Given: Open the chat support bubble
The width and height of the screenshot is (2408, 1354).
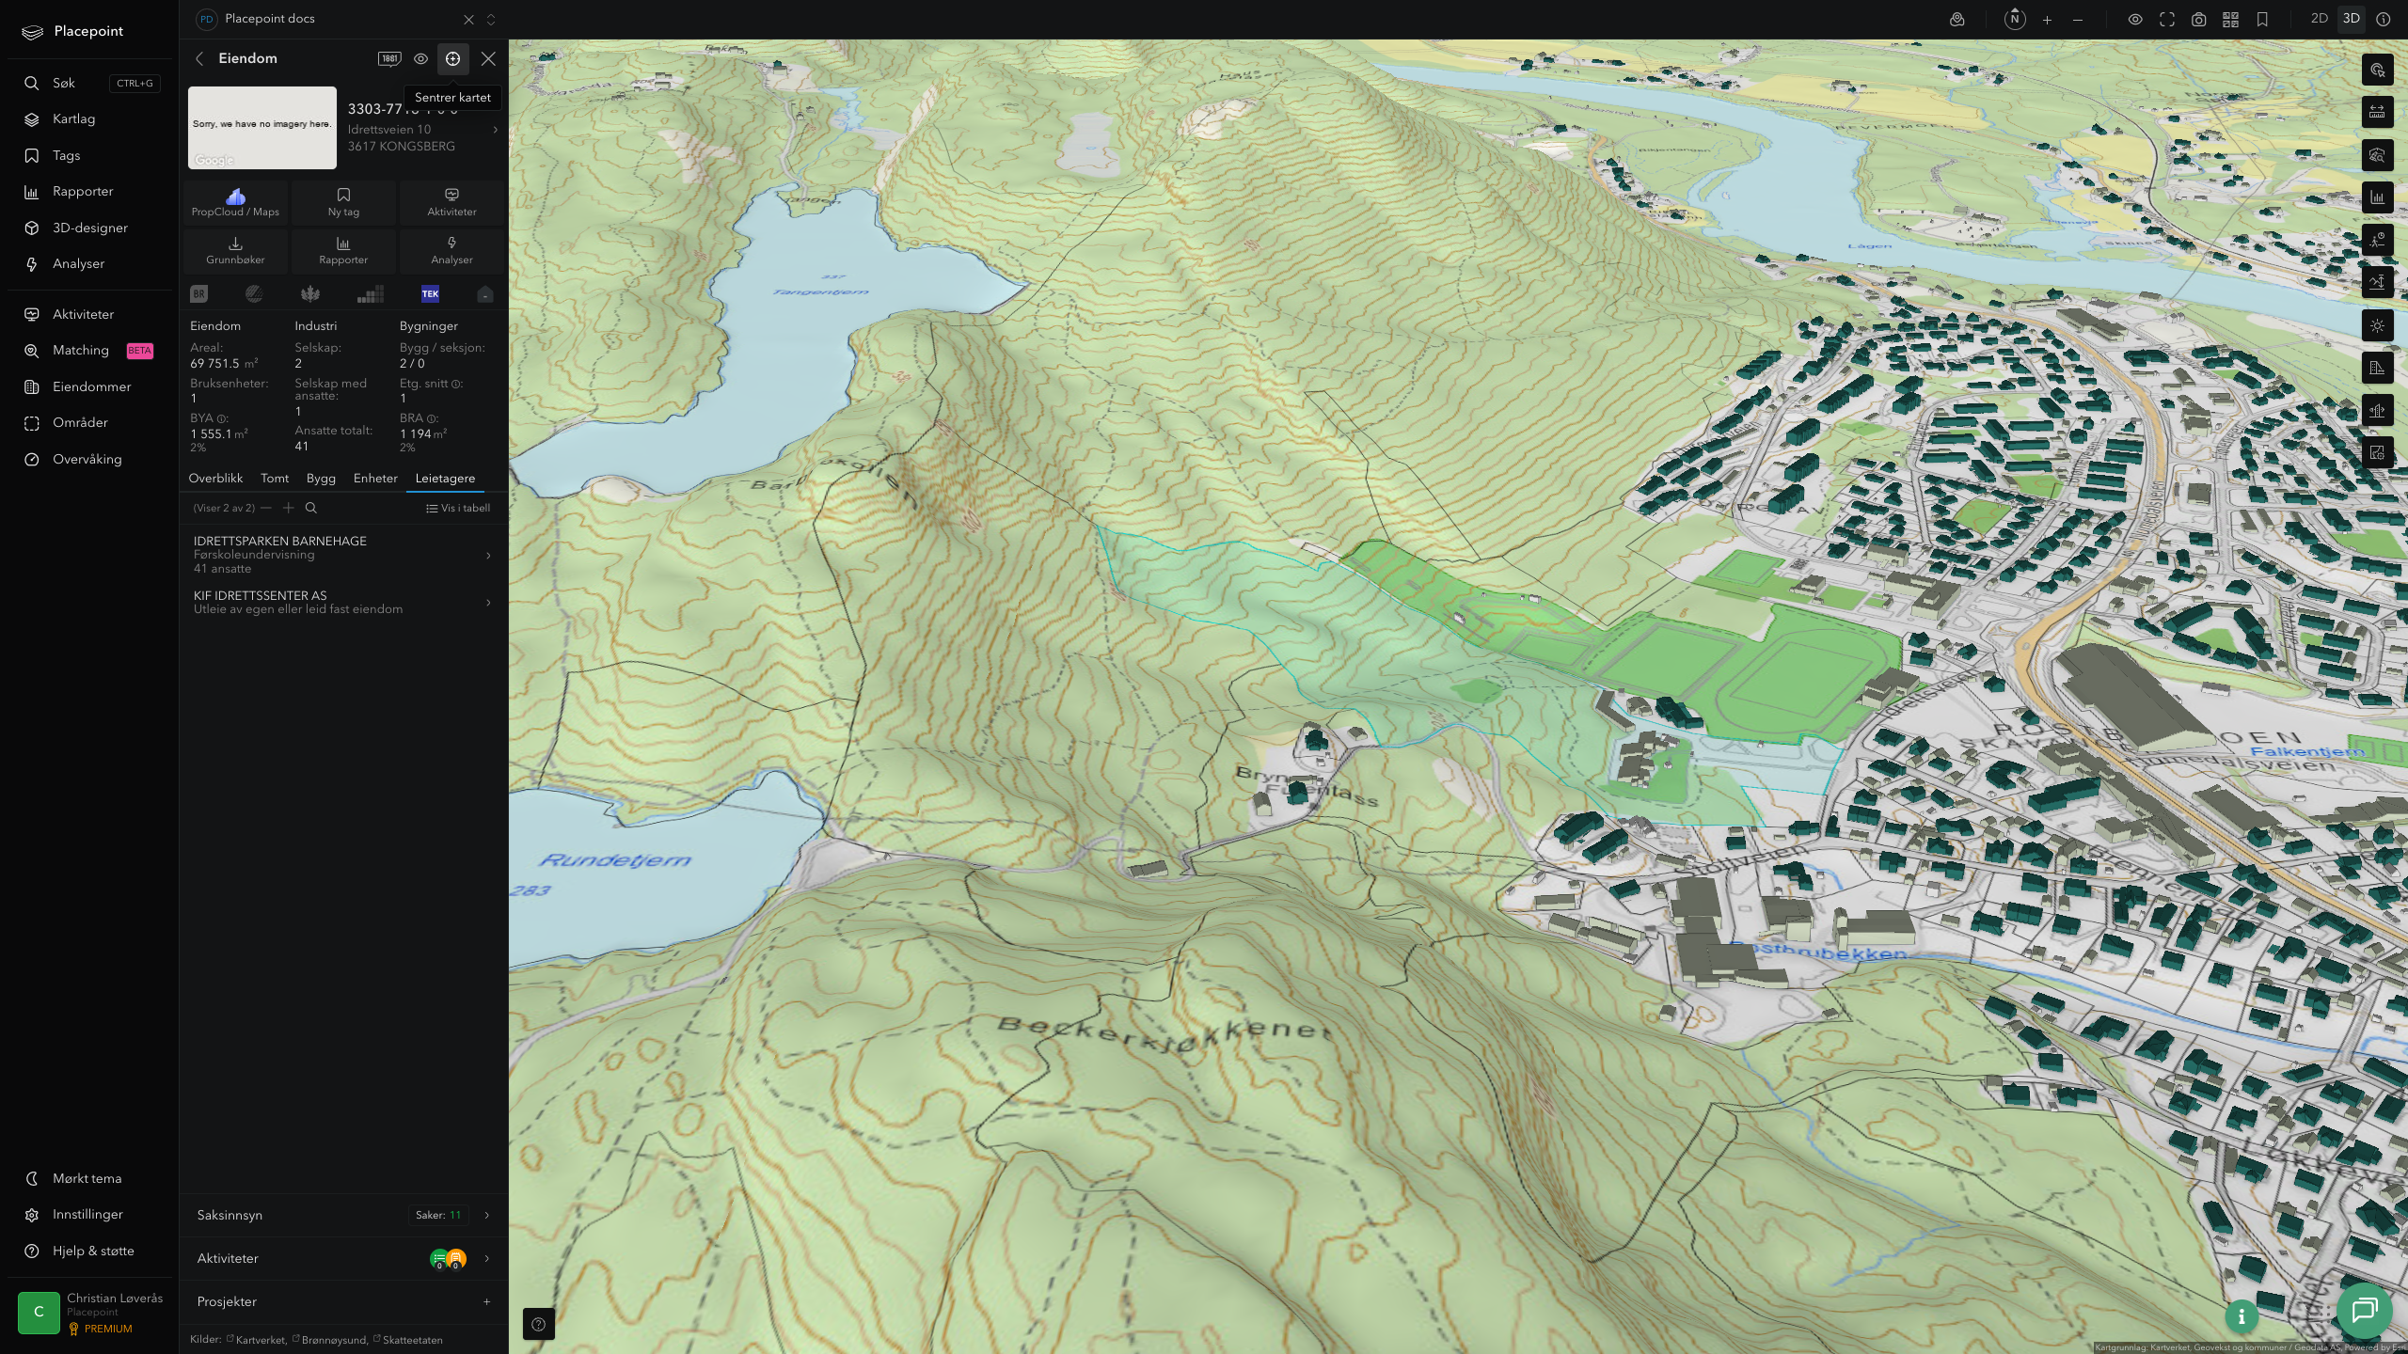Looking at the screenshot, I should [x=2365, y=1311].
